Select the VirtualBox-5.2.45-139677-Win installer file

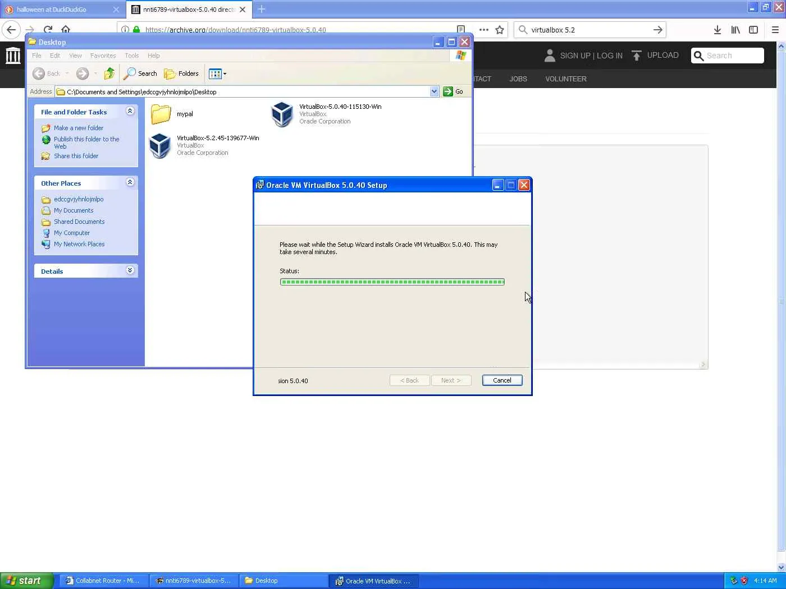(204, 145)
